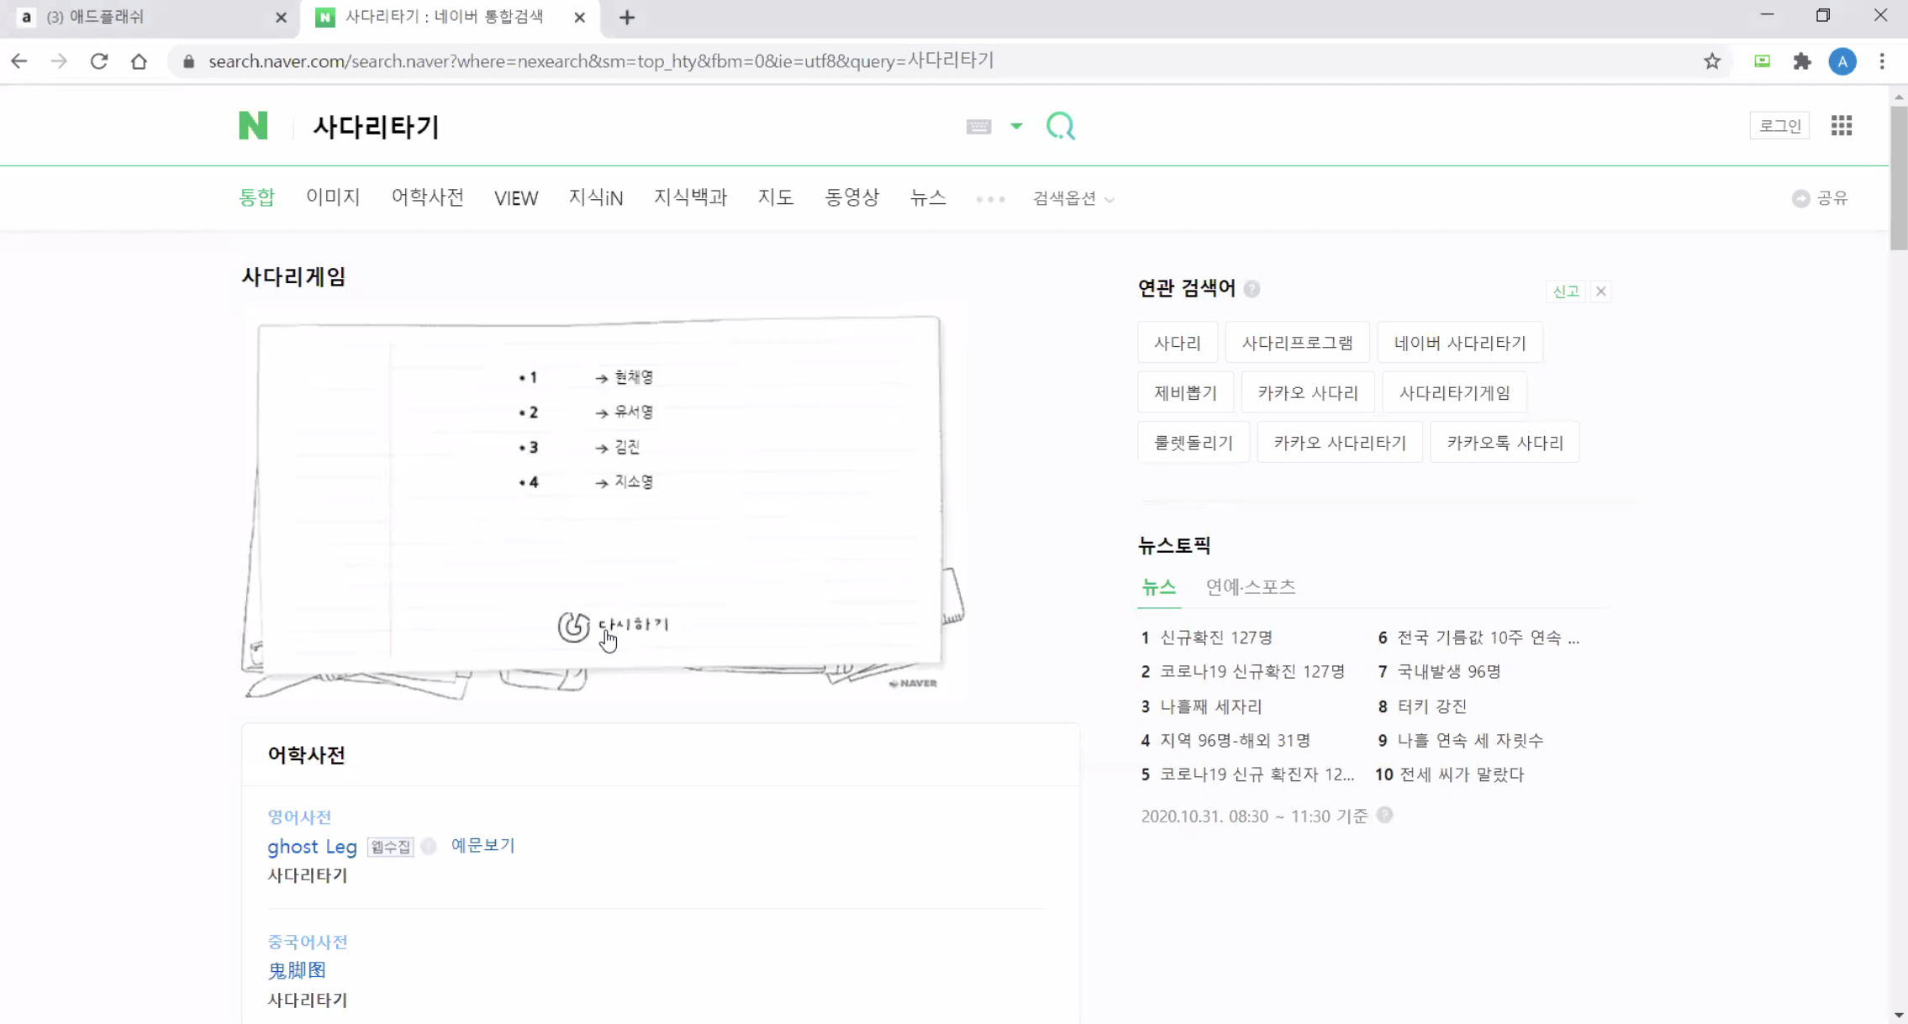
Task: Open the more tabs ellipsis
Action: tap(990, 199)
